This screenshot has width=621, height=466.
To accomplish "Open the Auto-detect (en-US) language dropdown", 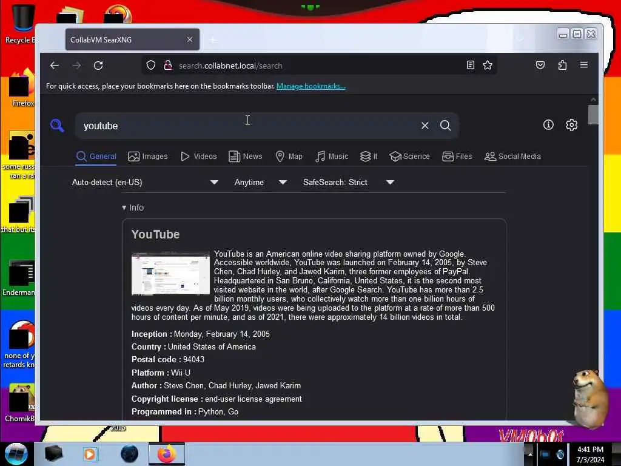I will pyautogui.click(x=145, y=182).
